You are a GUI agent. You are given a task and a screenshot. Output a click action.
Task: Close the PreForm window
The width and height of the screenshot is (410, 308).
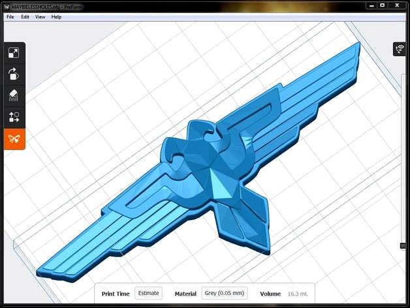pos(397,5)
